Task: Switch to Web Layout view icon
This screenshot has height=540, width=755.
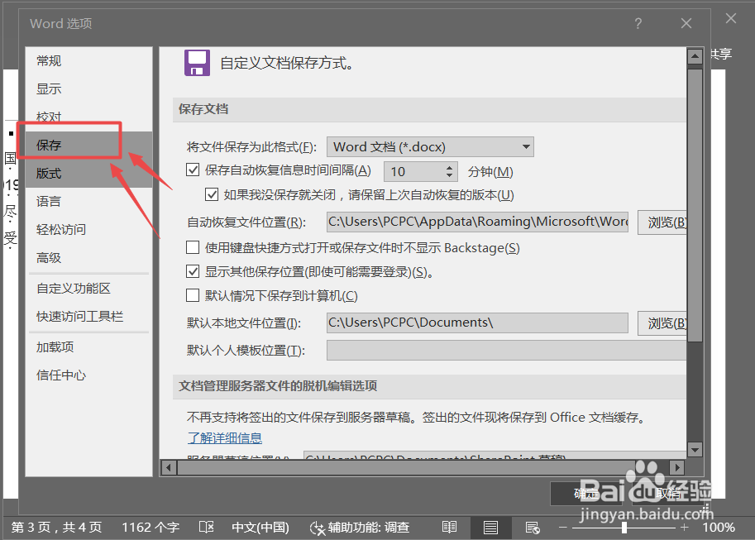Action: (x=533, y=528)
